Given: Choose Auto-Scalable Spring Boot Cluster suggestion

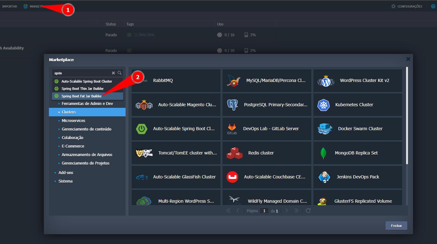Looking at the screenshot, I should 86,81.
